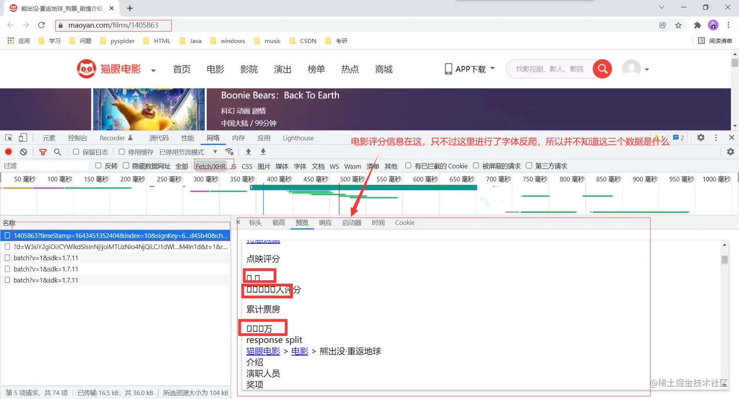Open the tab search chevron in title bar
This screenshot has height=399, width=739.
661,7
